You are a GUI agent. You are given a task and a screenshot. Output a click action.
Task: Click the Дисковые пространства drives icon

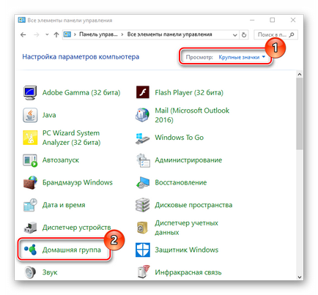coord(143,205)
